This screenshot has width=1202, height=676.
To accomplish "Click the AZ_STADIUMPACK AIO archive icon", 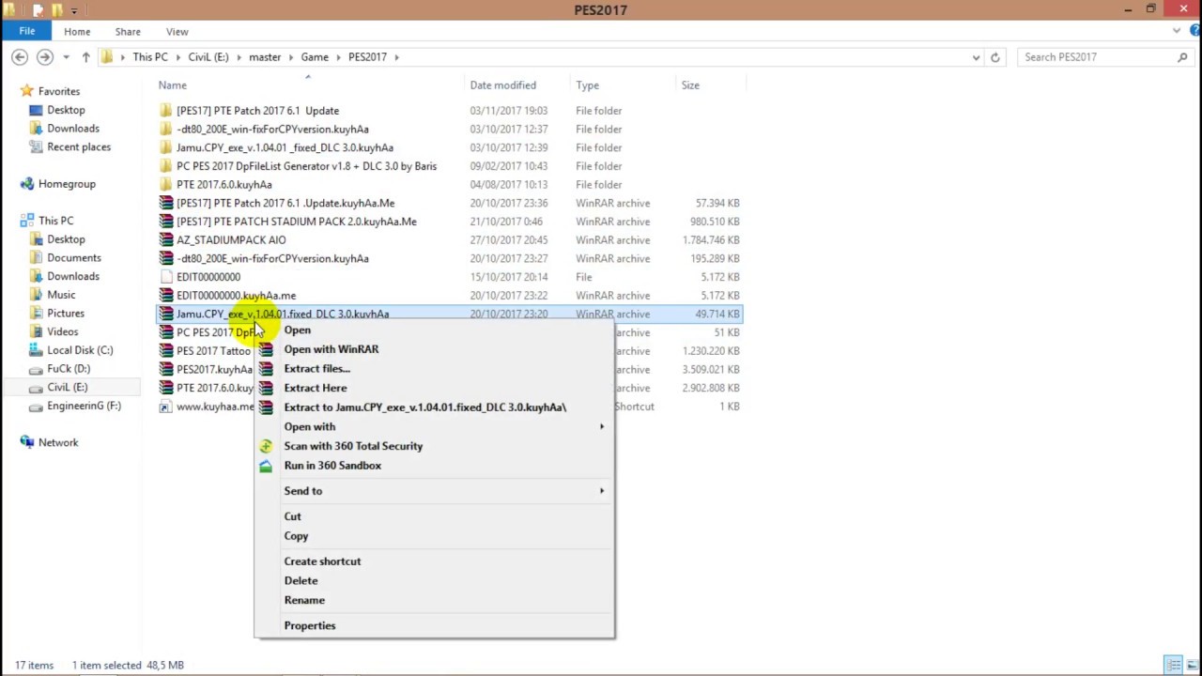I will (x=166, y=239).
